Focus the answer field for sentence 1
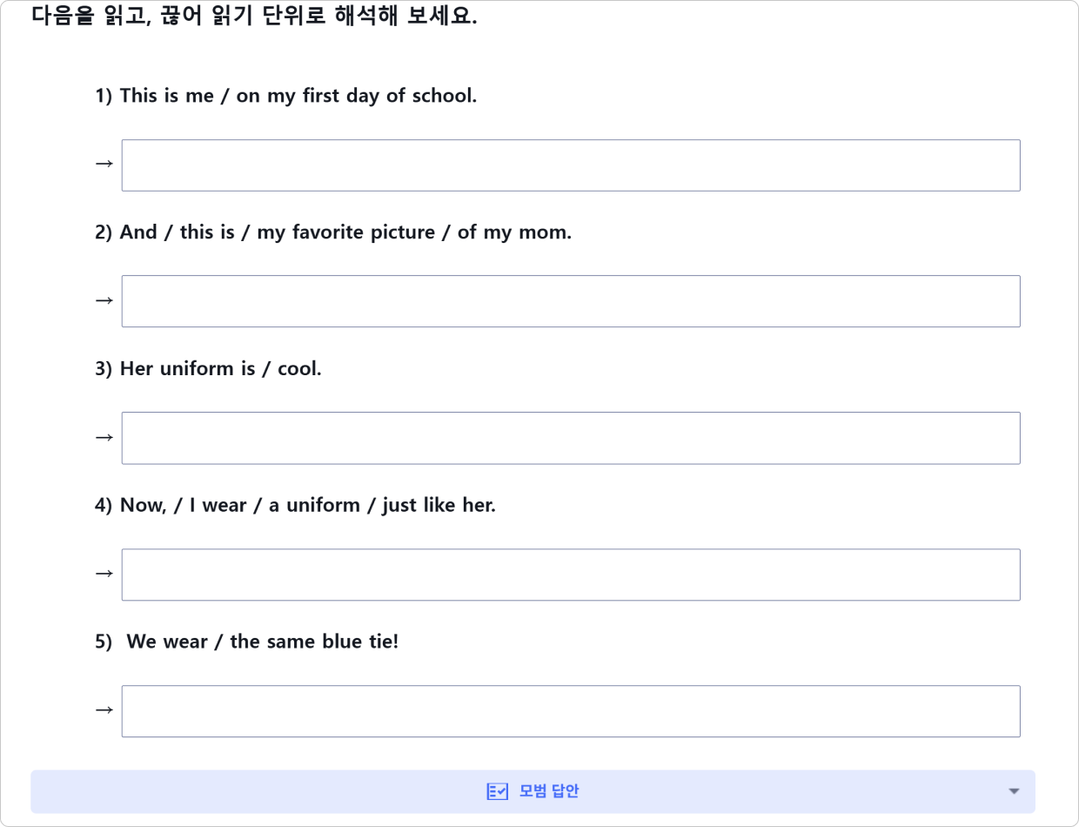This screenshot has width=1079, height=827. point(570,165)
